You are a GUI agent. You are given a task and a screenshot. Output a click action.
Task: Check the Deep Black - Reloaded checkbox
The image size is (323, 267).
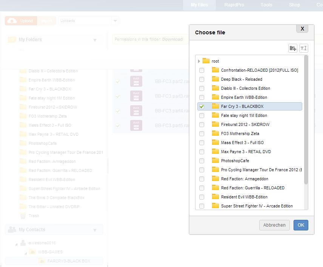point(202,80)
